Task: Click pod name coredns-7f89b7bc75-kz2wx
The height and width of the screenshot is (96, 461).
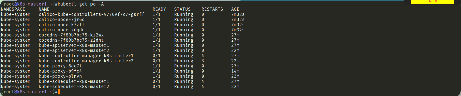Action: click(71, 35)
